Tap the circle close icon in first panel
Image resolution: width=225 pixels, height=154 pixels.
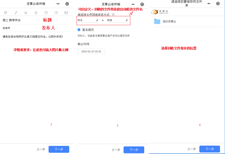[x=67, y=4]
